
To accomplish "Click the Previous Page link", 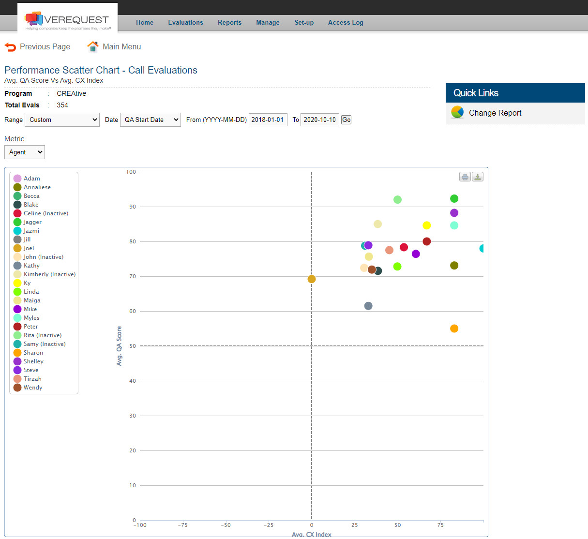I will click(45, 46).
